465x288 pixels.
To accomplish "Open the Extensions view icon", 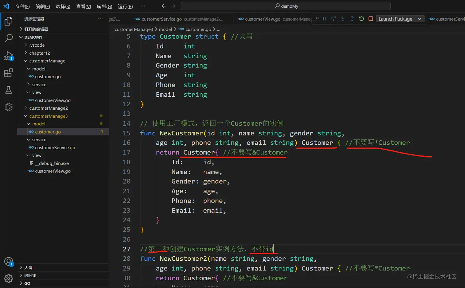I will (9, 73).
